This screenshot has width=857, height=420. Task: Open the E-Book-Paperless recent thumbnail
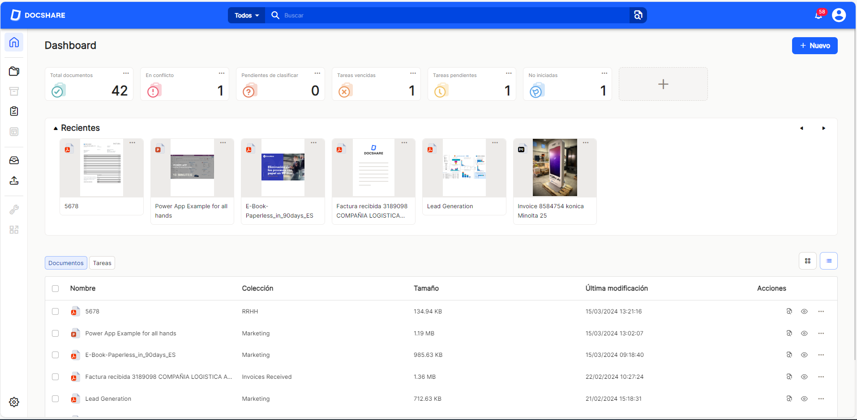(283, 167)
